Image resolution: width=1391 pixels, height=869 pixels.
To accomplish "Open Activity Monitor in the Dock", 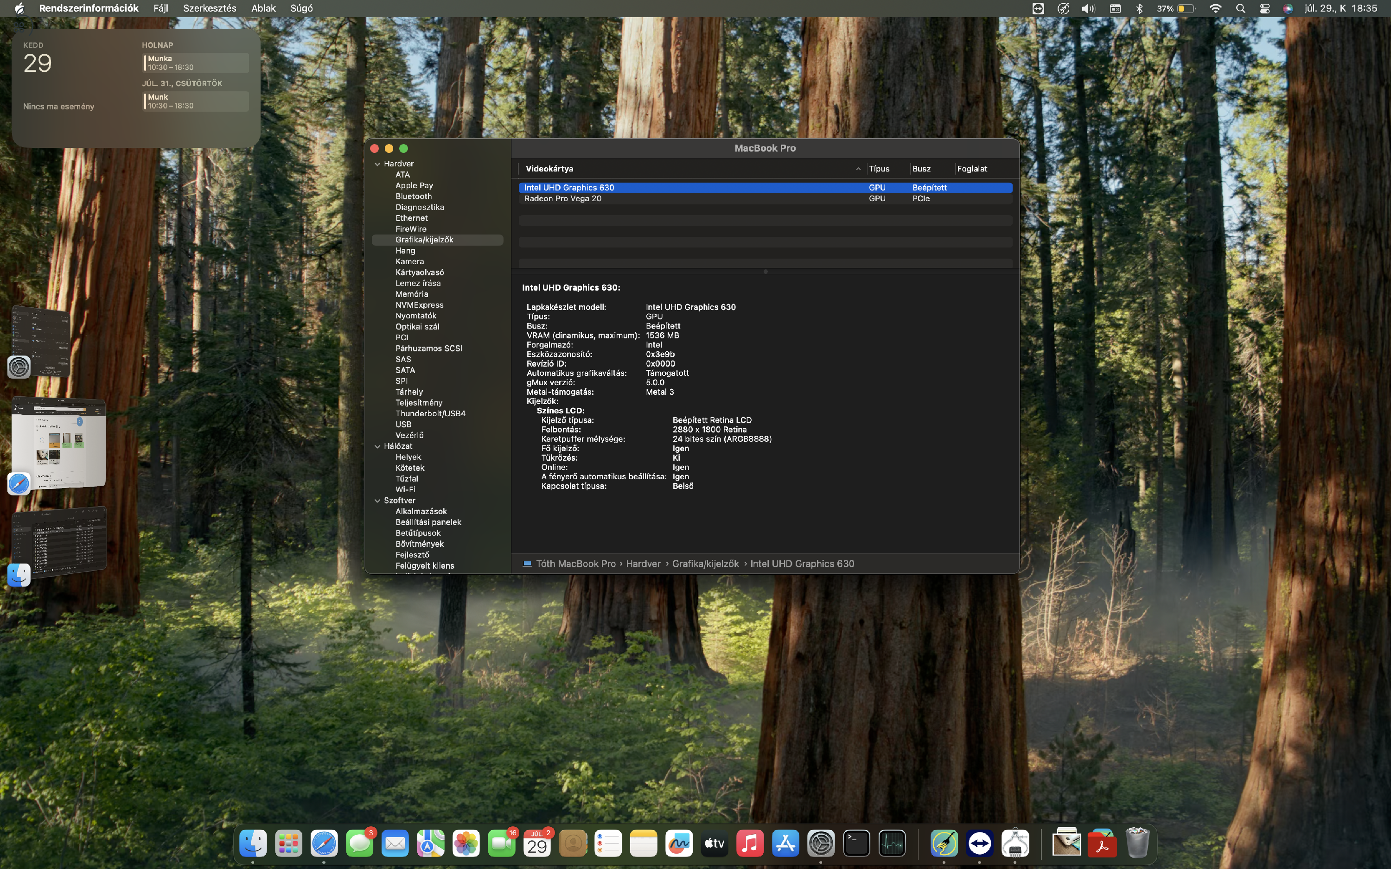I will click(892, 843).
